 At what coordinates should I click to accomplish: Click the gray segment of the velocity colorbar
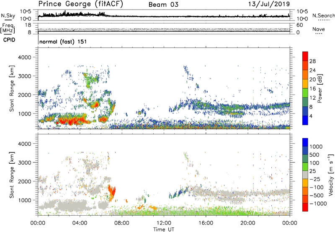click(305, 175)
